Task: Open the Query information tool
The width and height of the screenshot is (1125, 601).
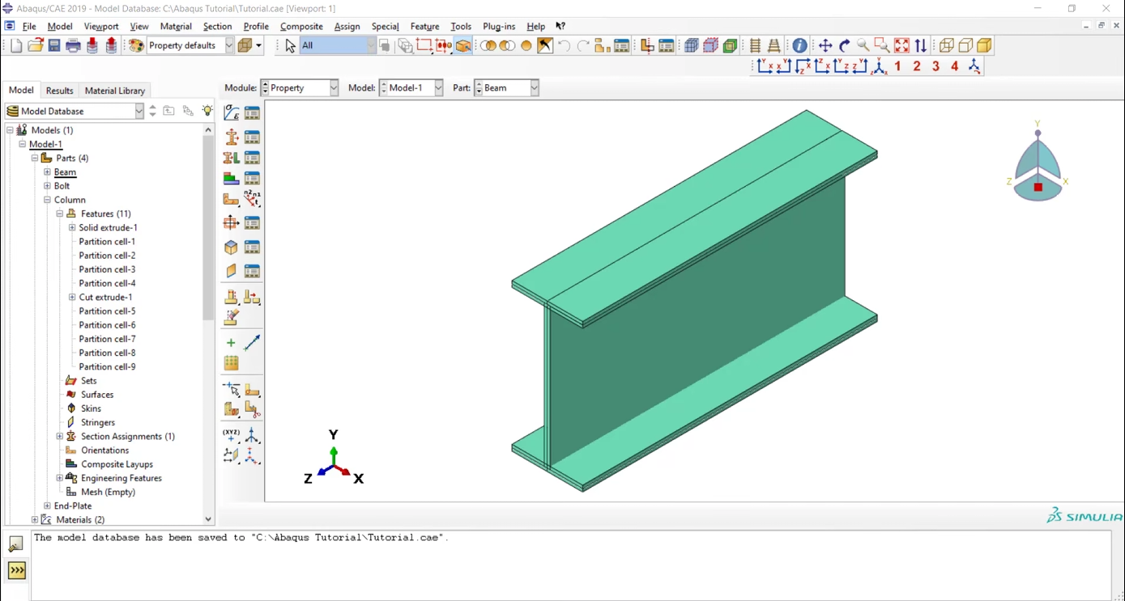Action: coord(799,46)
